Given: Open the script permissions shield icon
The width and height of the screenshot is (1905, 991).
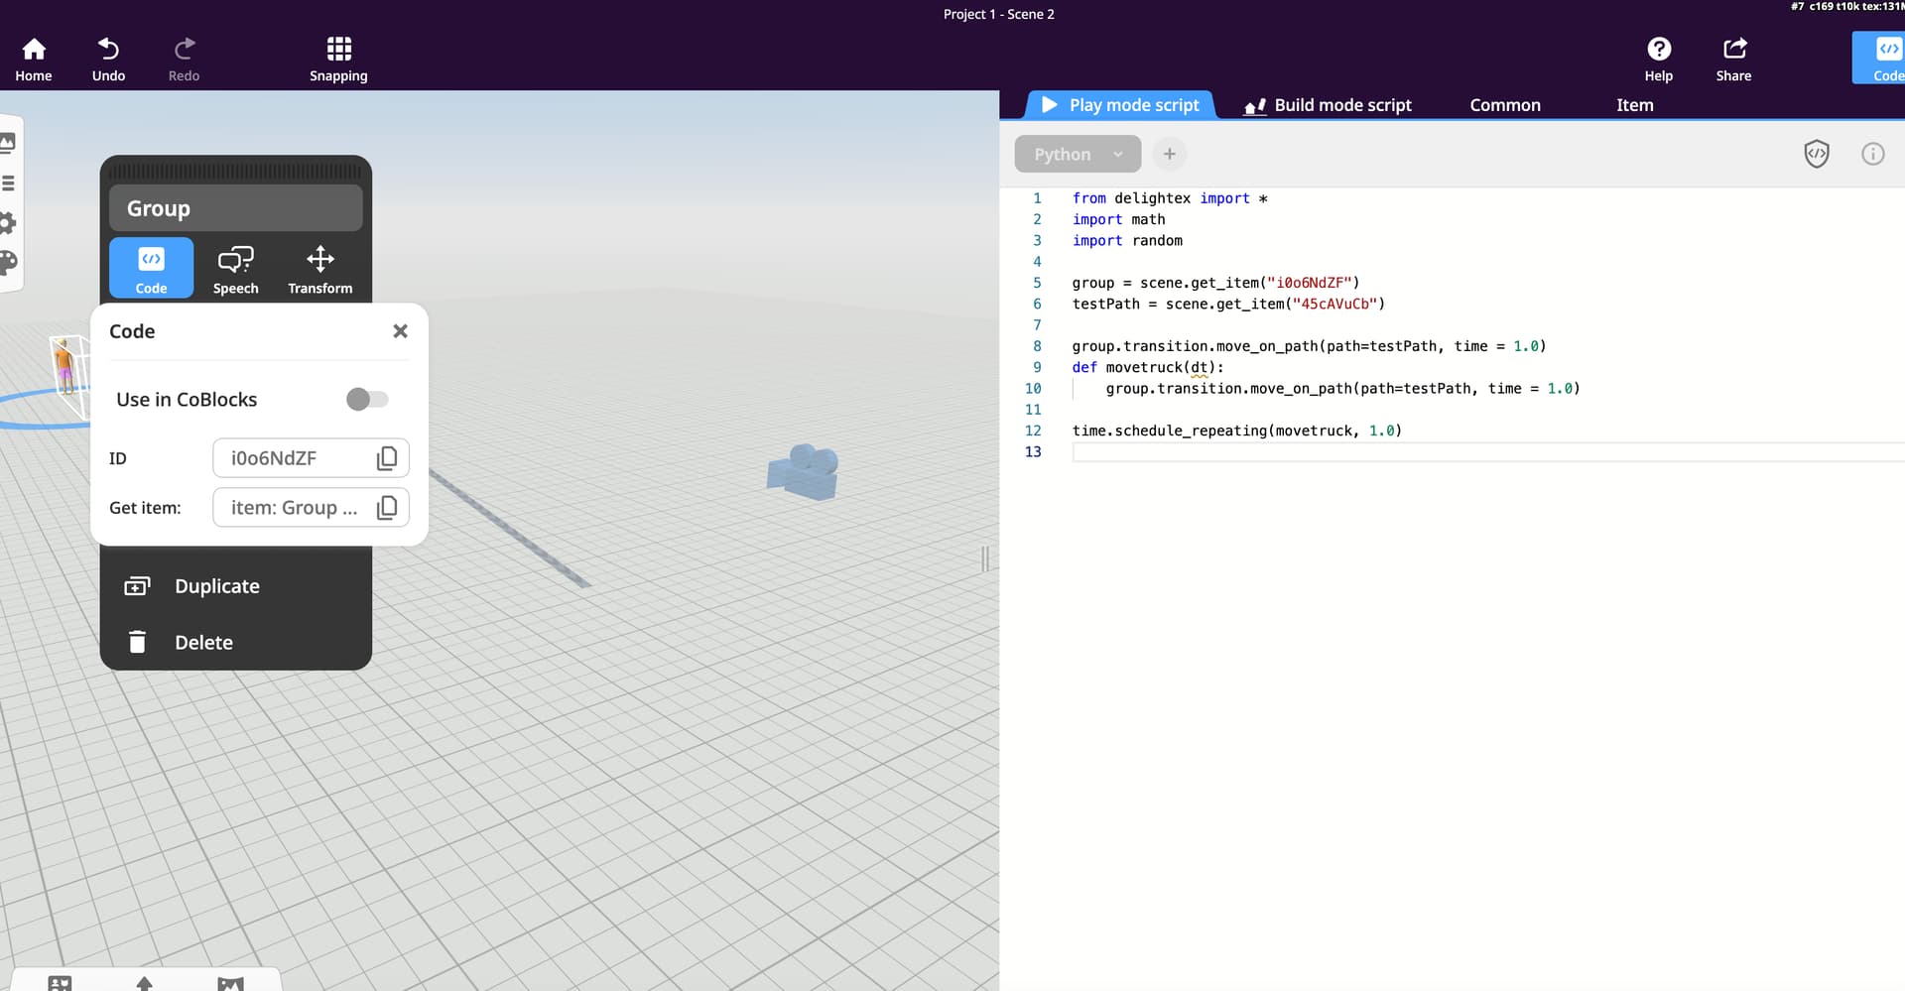Looking at the screenshot, I should click(1817, 154).
